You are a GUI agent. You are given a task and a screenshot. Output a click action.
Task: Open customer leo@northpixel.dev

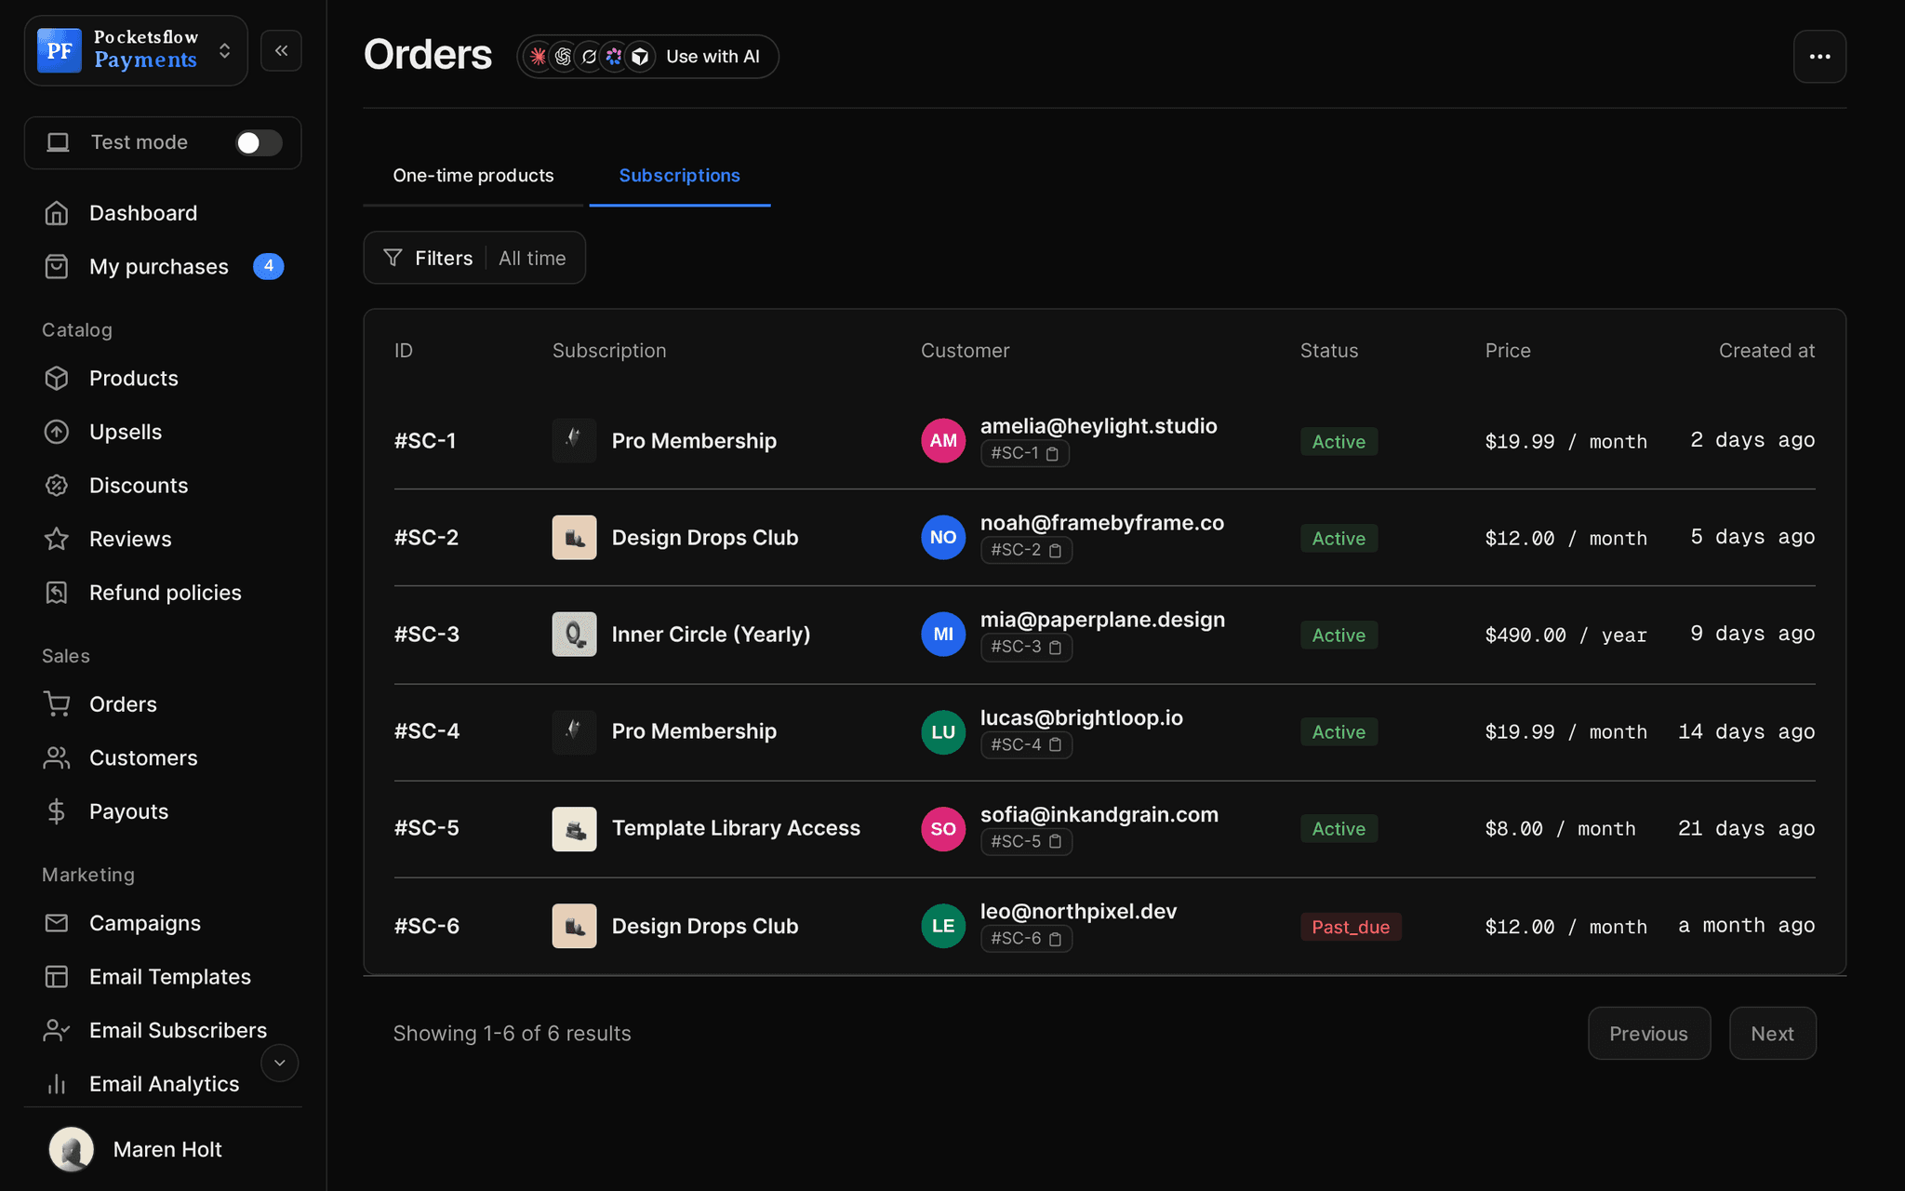pyautogui.click(x=1079, y=912)
